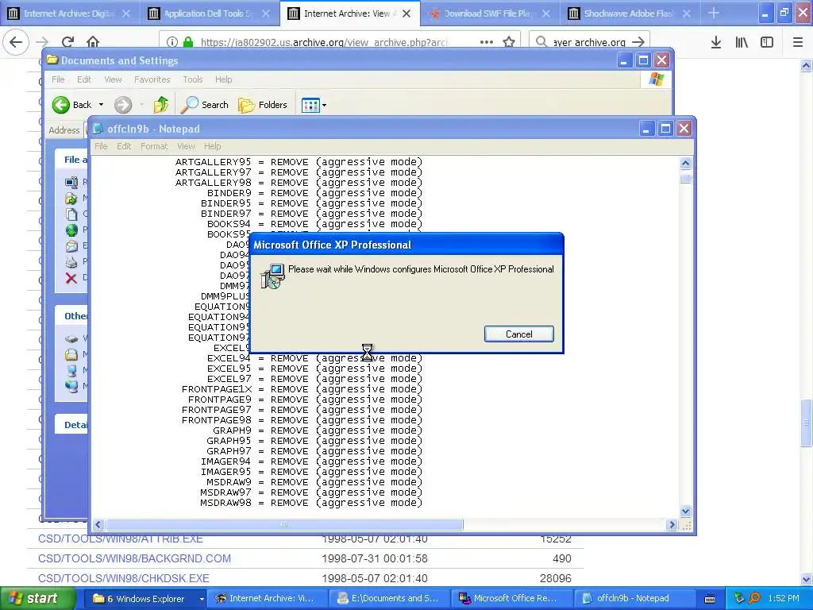Click the Windows Start button
Screen dimensions: 813x610
point(37,599)
